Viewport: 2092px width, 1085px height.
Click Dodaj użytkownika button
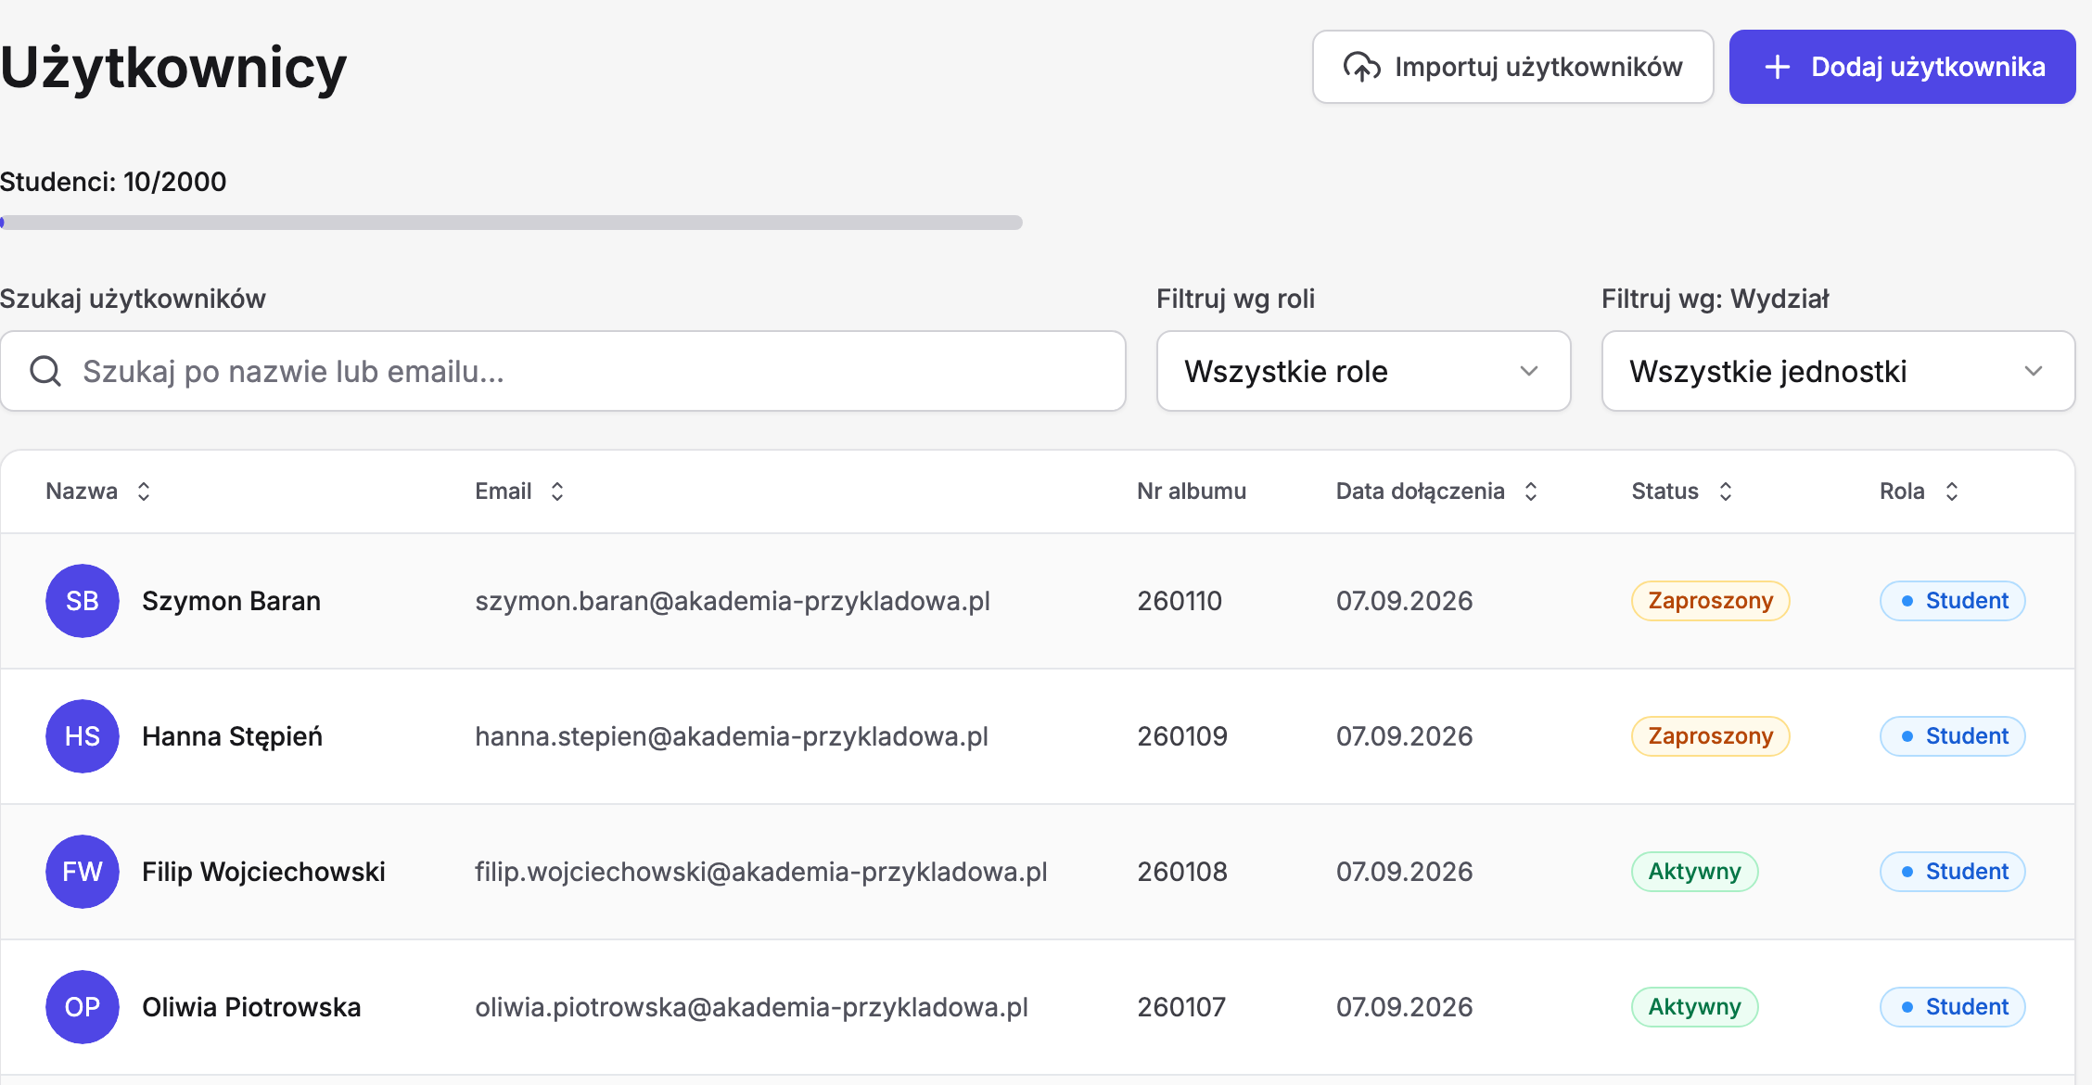click(1902, 67)
